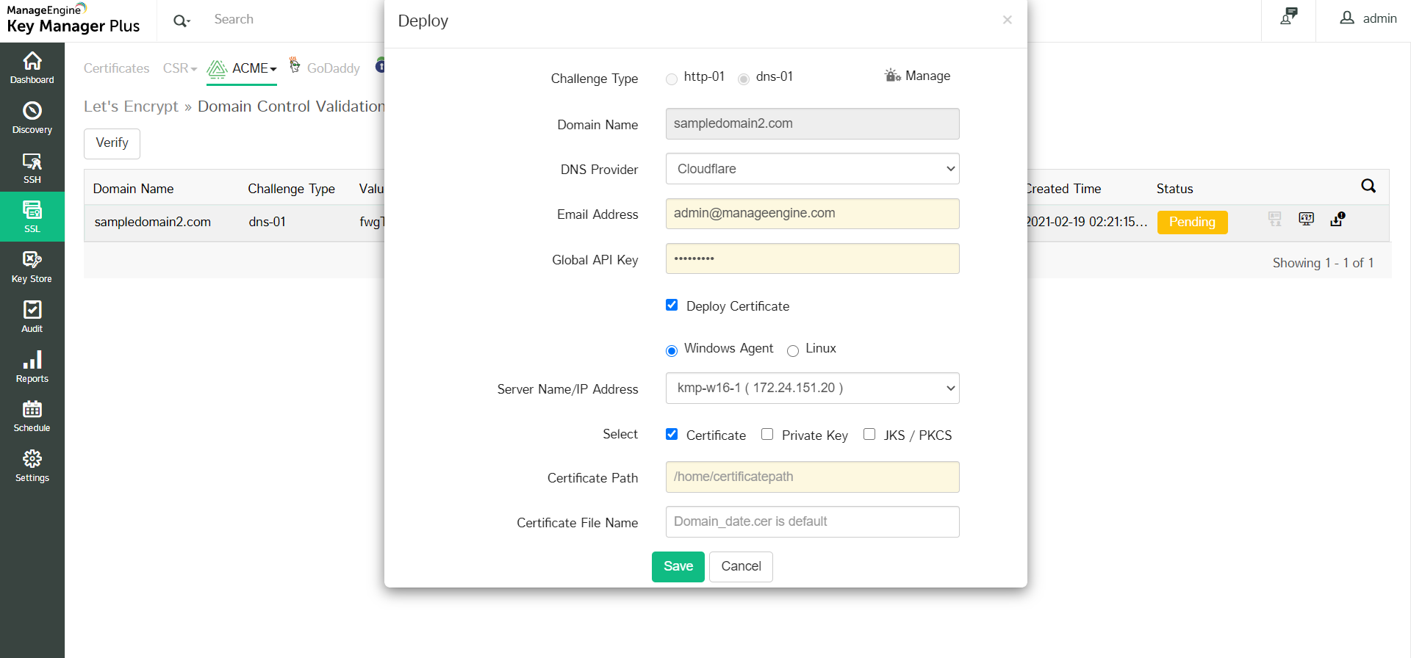
Task: Click the table search magnifier icon
Action: click(1368, 186)
